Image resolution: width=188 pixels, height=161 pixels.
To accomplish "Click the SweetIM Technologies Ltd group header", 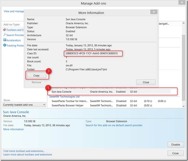I will (x=64, y=97).
